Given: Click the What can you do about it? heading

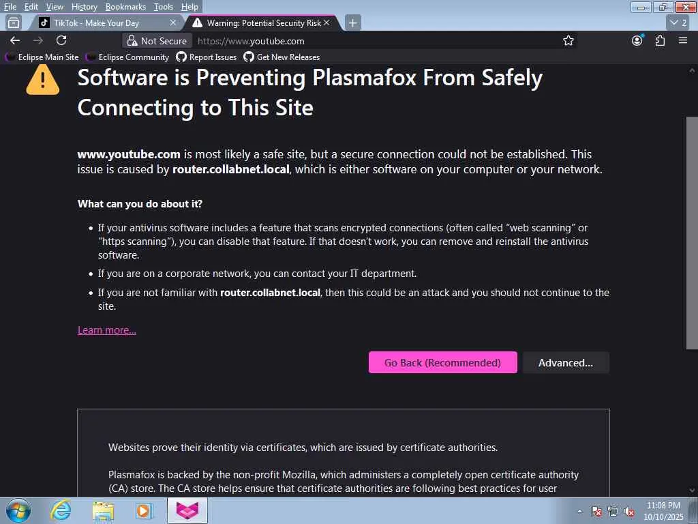Looking at the screenshot, I should point(140,203).
